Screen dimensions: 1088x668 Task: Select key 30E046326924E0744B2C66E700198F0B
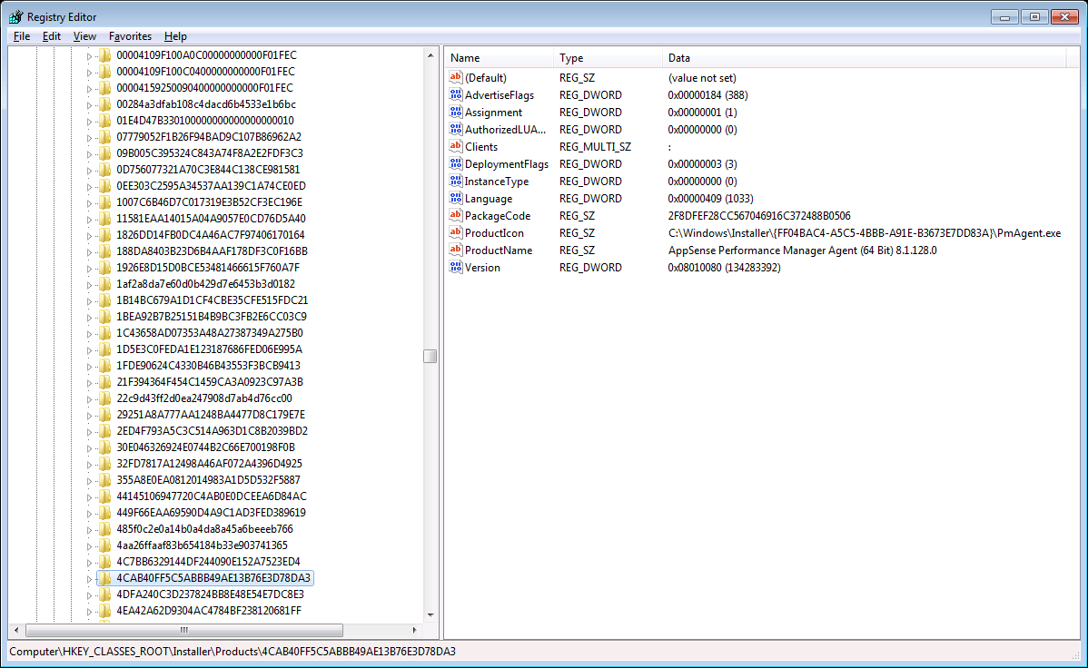point(205,447)
